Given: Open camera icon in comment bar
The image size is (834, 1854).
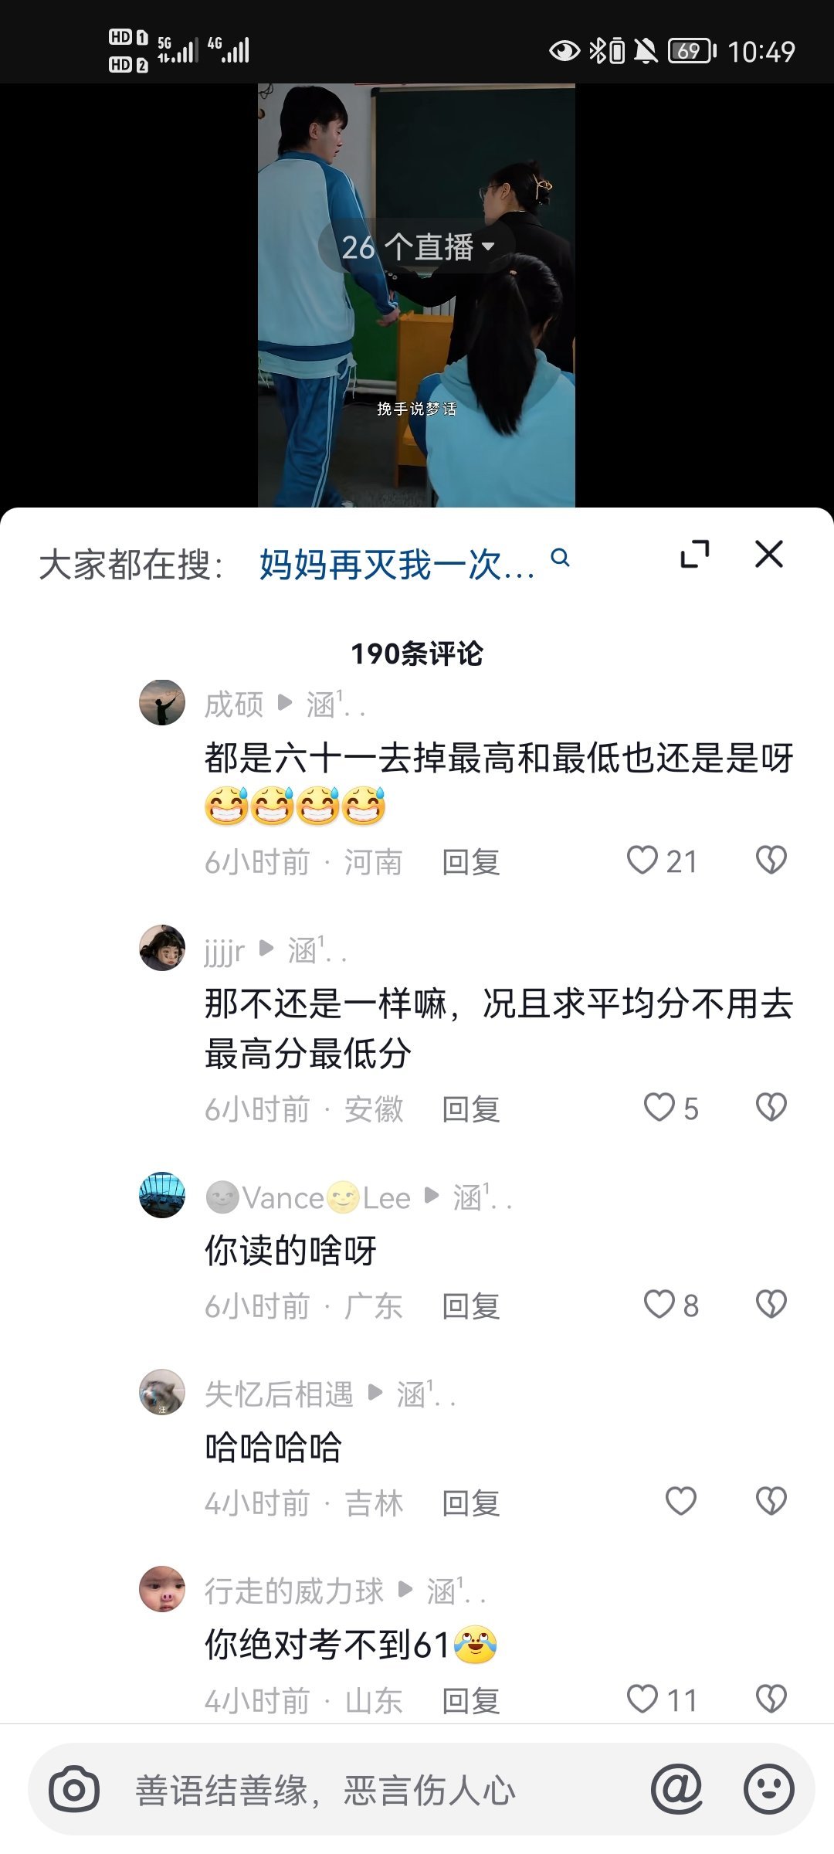Looking at the screenshot, I should pyautogui.click(x=74, y=1789).
